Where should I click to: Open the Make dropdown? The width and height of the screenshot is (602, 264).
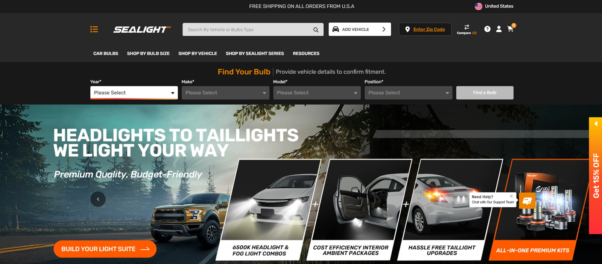pyautogui.click(x=225, y=93)
